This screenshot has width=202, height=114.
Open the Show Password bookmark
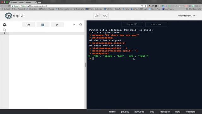coord(18,9)
